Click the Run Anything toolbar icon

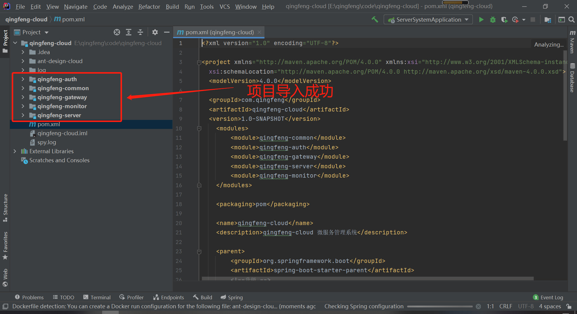point(561,20)
